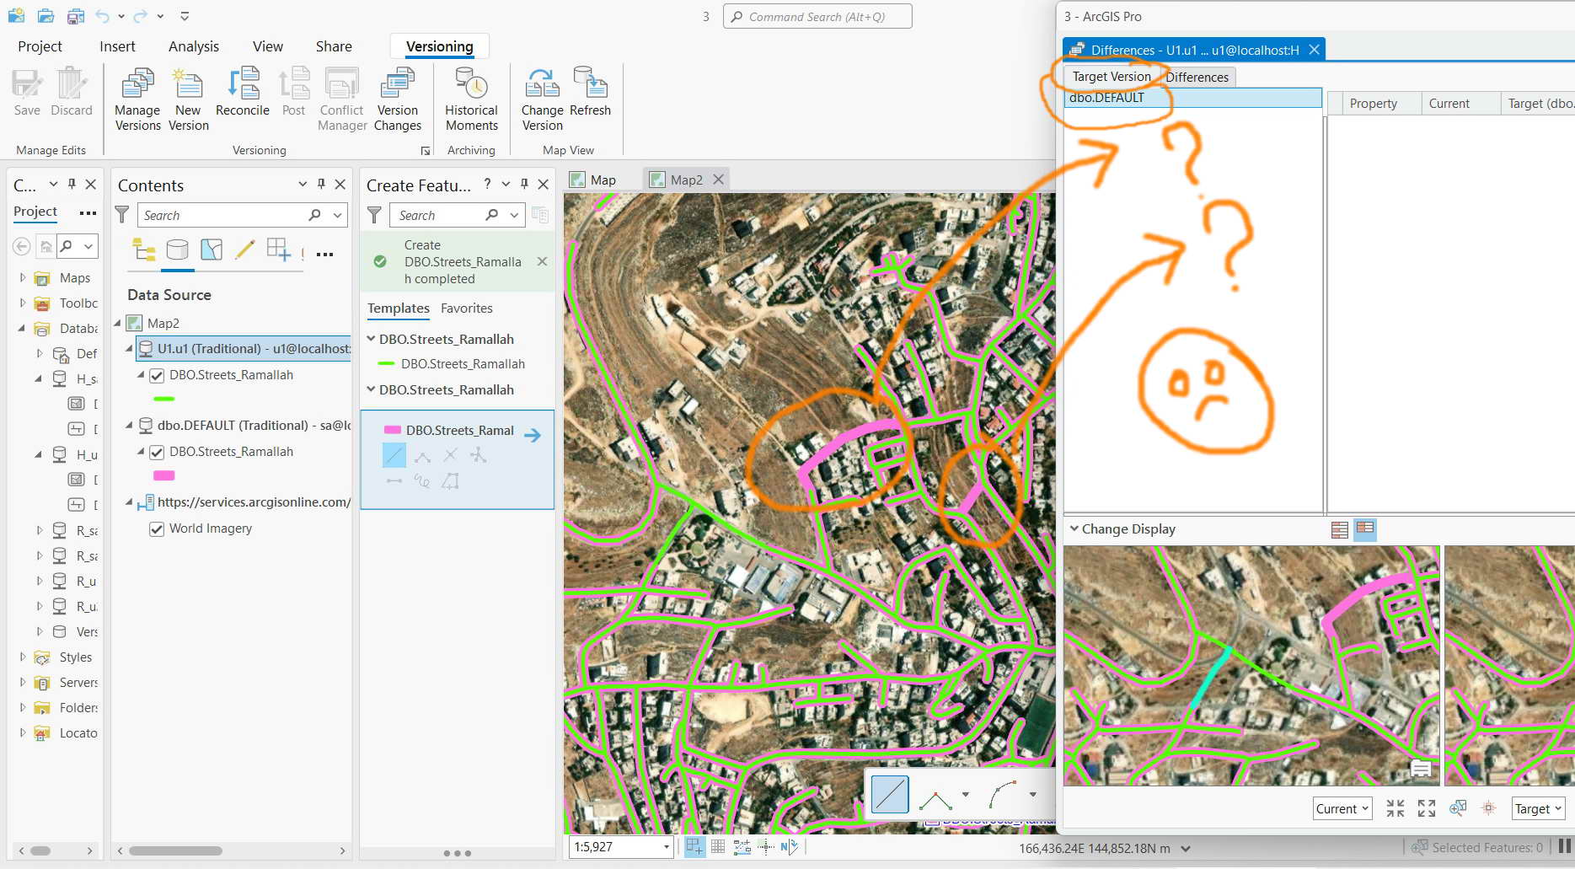1575x869 pixels.
Task: Click the pink line symbol swatch under dbo.DEFAULT
Action: (x=164, y=475)
